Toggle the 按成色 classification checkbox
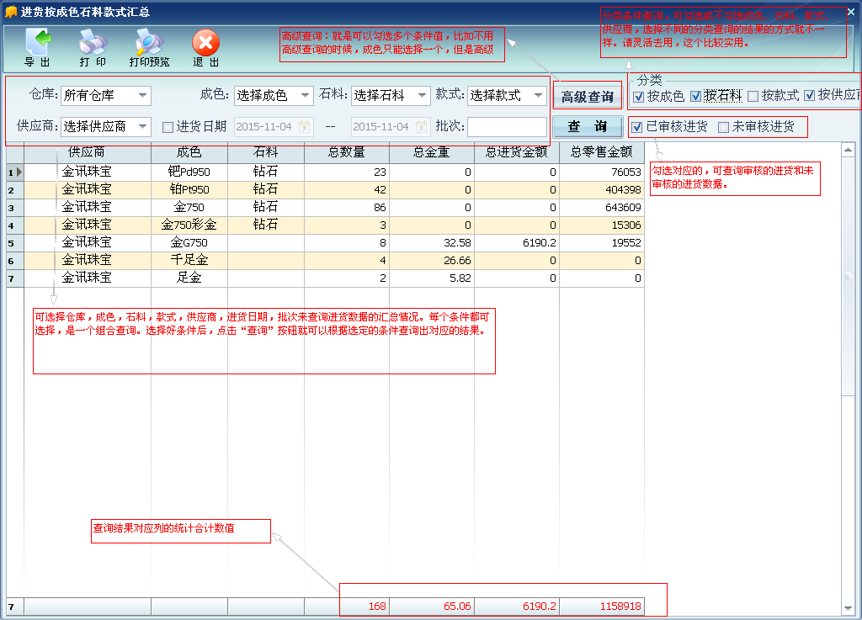862x620 pixels. pyautogui.click(x=639, y=97)
